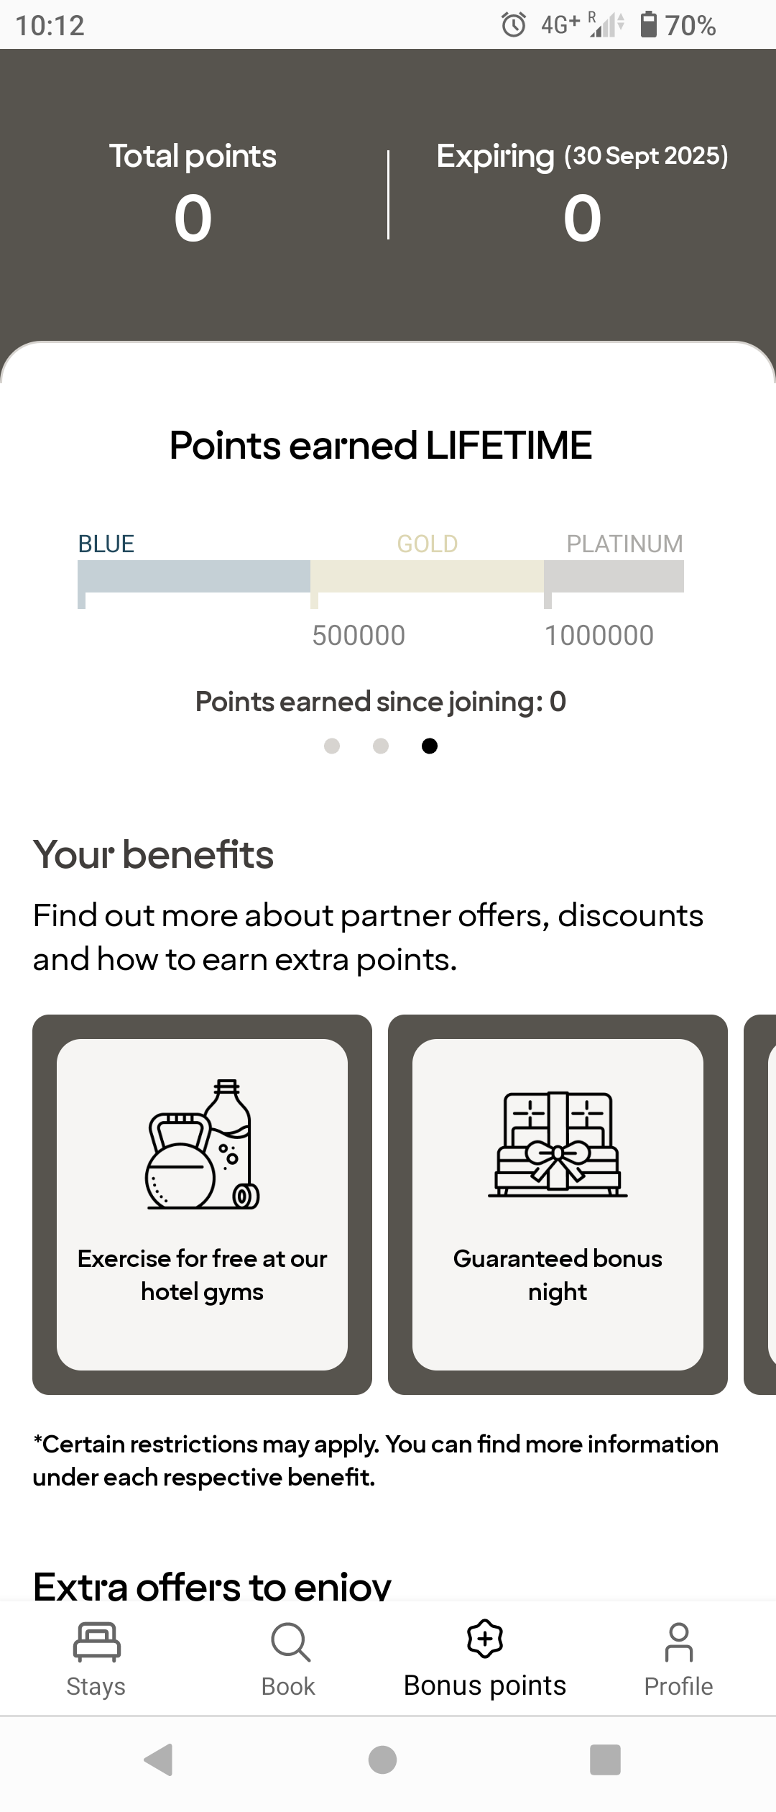Open the Stays bed icon
Screen dimensions: 776x1812
point(96,1642)
